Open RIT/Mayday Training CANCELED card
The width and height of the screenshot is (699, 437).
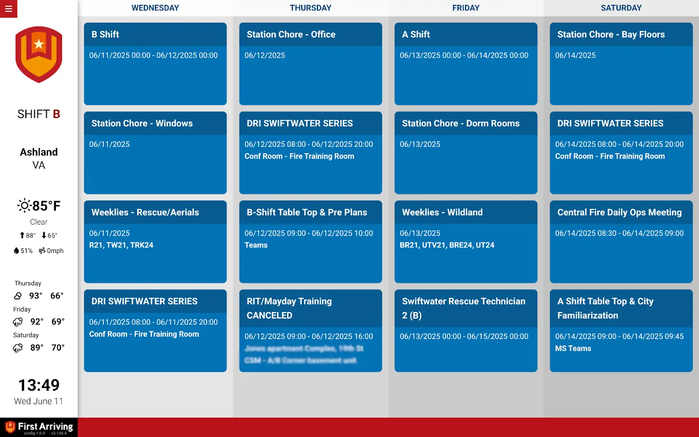pos(310,330)
